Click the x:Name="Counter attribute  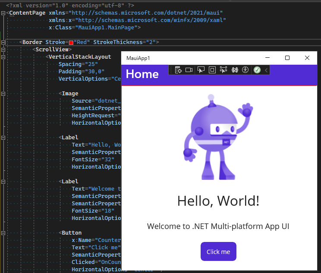96,240
